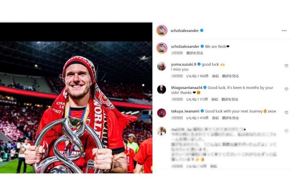Open yuma.suzuki.9 username link
The height and width of the screenshot is (194, 291).
coord(184,64)
